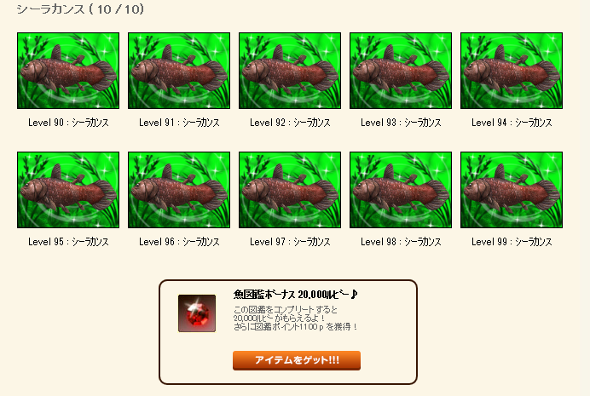Select the Level 94 coelacanth fish image
Viewport: 590px width, 396px height.
pyautogui.click(x=512, y=71)
